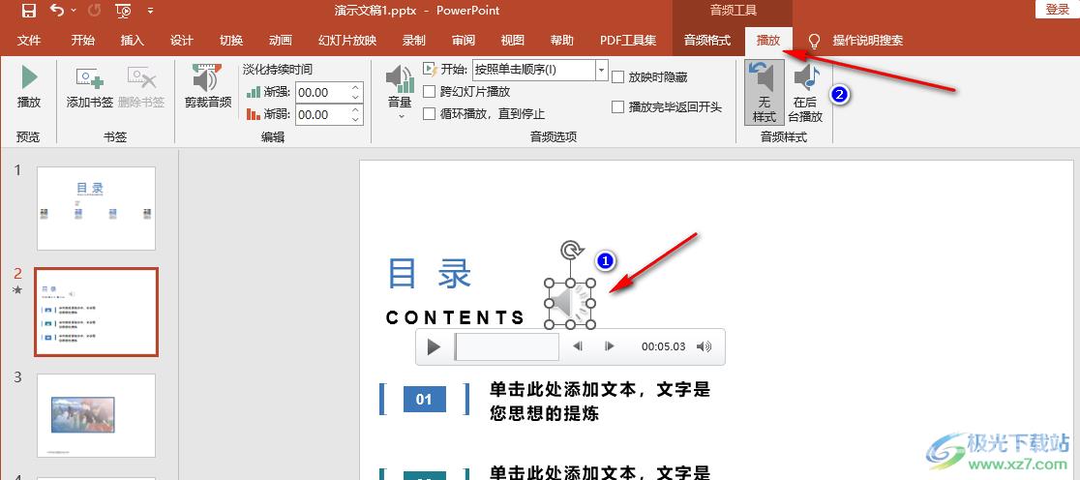This screenshot has height=480, width=1080.
Task: Click Add Bookmark (添加书签)
Action: (x=90, y=87)
